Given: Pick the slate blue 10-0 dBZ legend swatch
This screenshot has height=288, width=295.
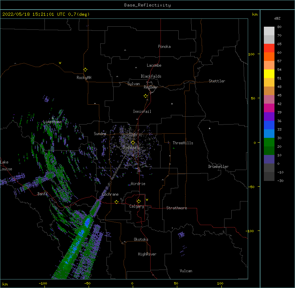Looking at the screenshot, I should [x=269, y=159].
